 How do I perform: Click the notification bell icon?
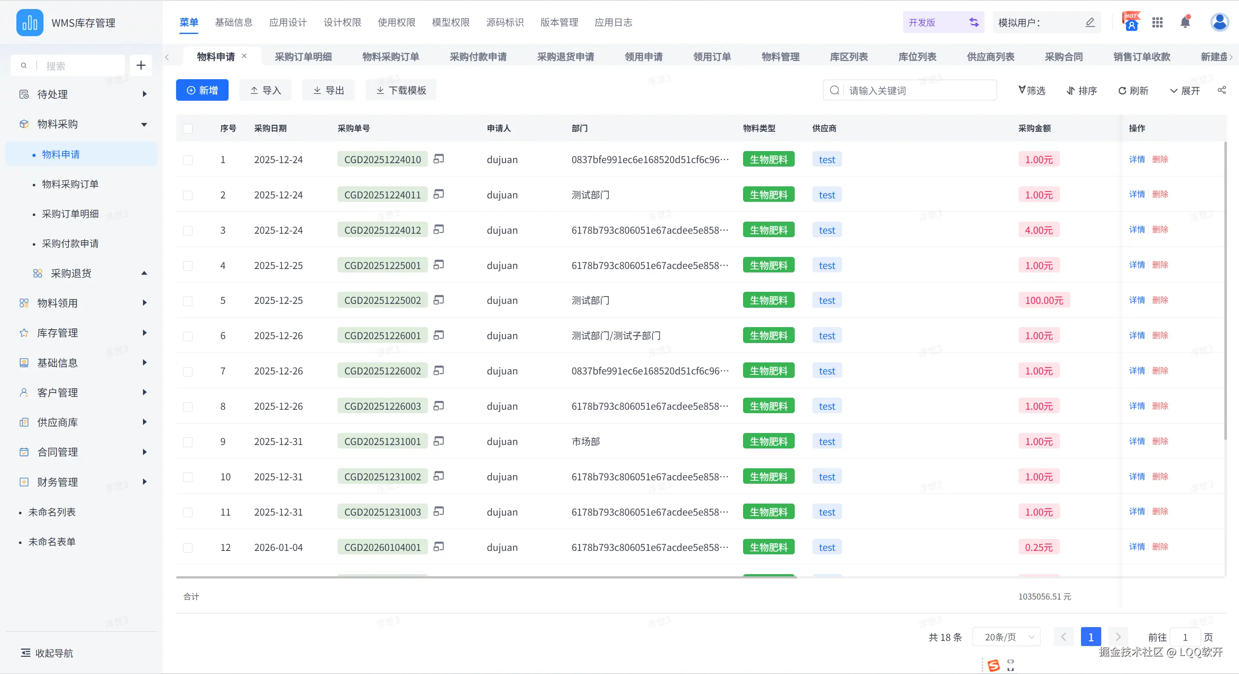(1185, 22)
